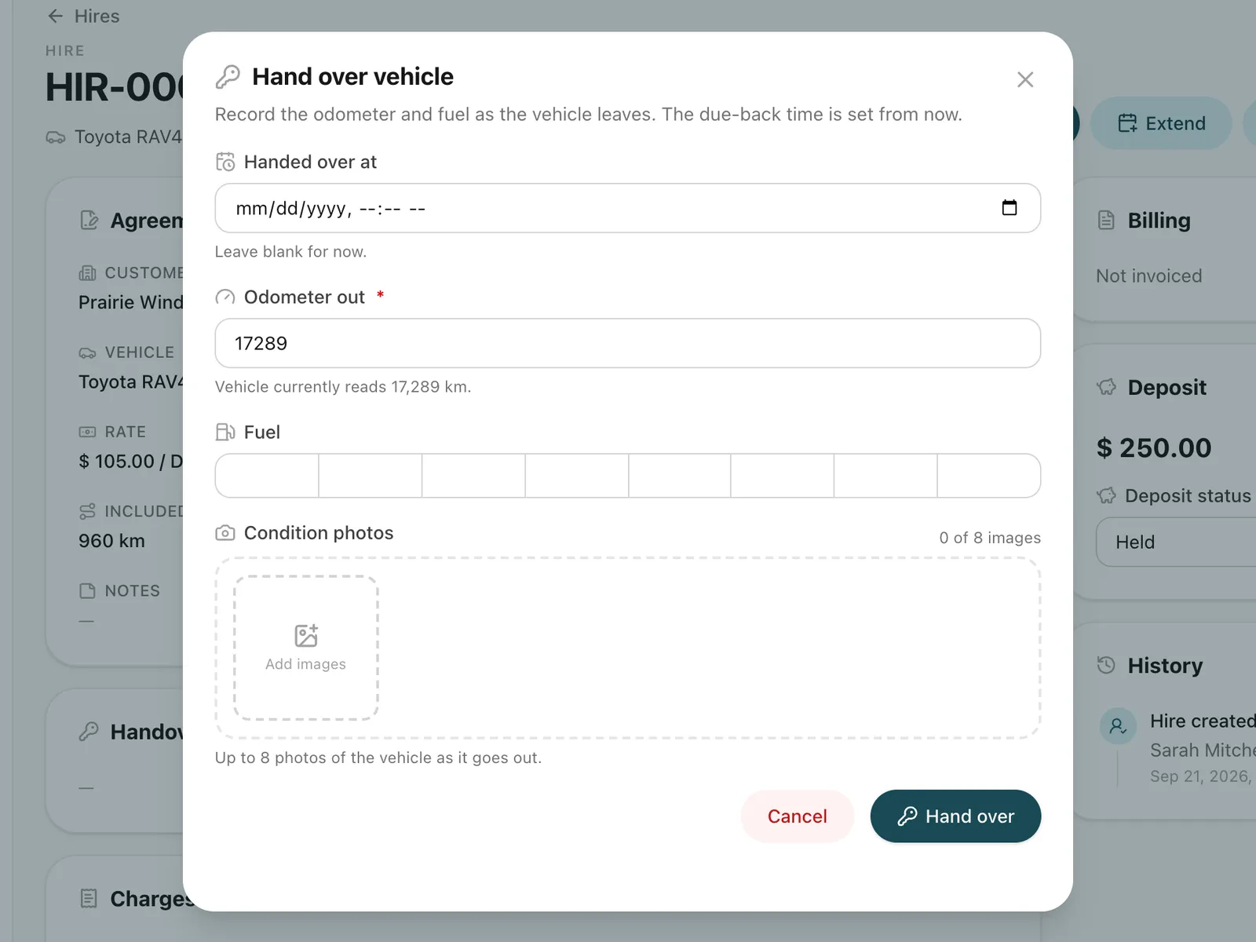Set fuel to the last full segment
1256x942 pixels.
coord(989,476)
